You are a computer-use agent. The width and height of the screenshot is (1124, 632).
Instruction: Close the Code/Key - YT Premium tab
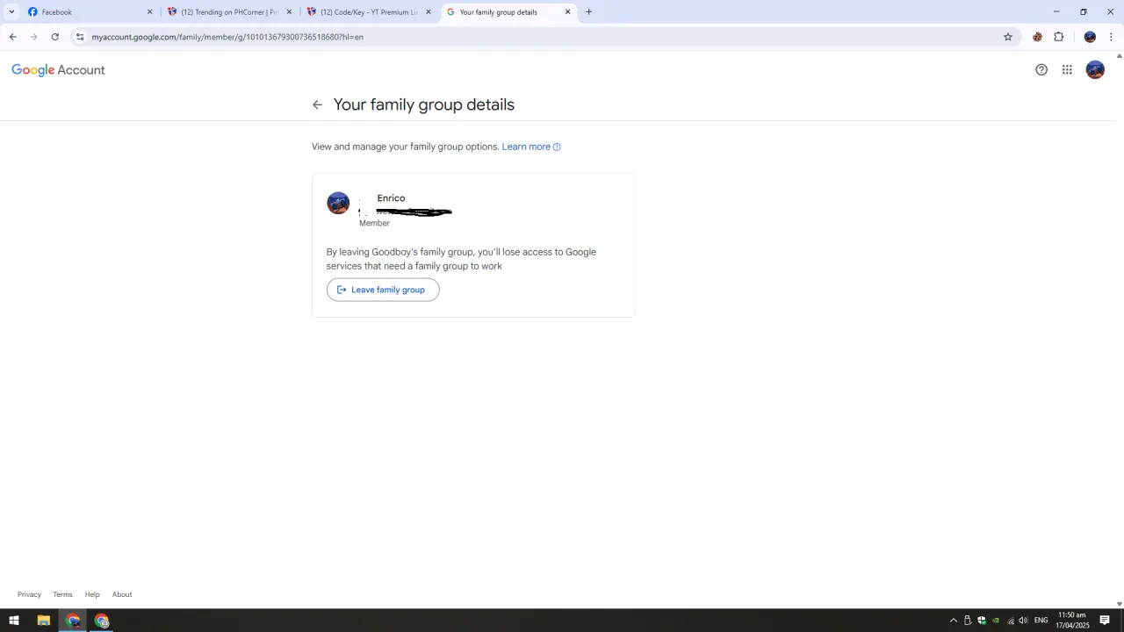(x=429, y=12)
